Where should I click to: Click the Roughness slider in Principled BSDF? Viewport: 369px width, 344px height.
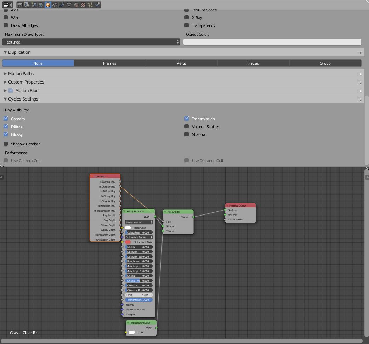click(139, 261)
